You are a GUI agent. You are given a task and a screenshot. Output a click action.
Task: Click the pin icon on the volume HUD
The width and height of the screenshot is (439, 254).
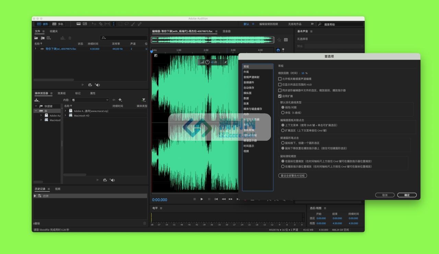coord(225,62)
